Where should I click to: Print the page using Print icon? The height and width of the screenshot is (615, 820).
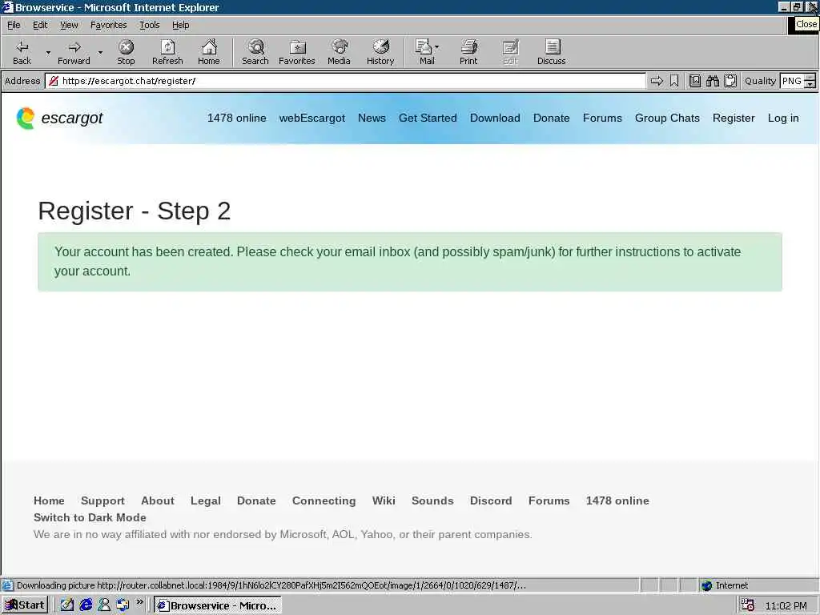coord(468,52)
